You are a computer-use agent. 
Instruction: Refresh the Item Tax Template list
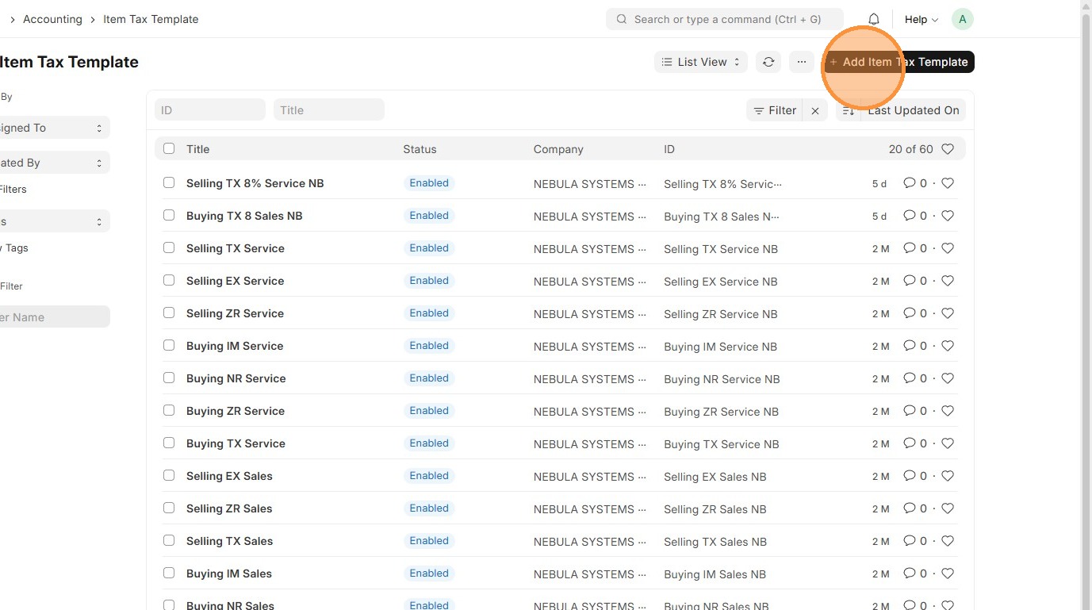click(x=768, y=62)
